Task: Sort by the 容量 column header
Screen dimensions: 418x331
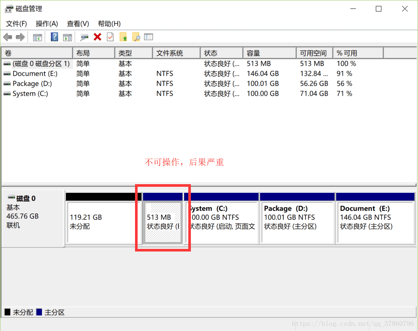Action: (x=270, y=53)
